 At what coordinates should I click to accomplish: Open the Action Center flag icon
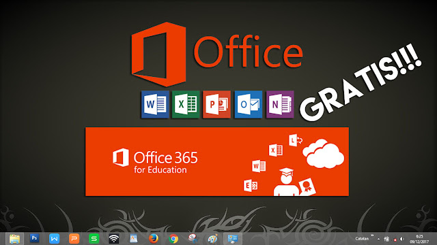(386, 239)
